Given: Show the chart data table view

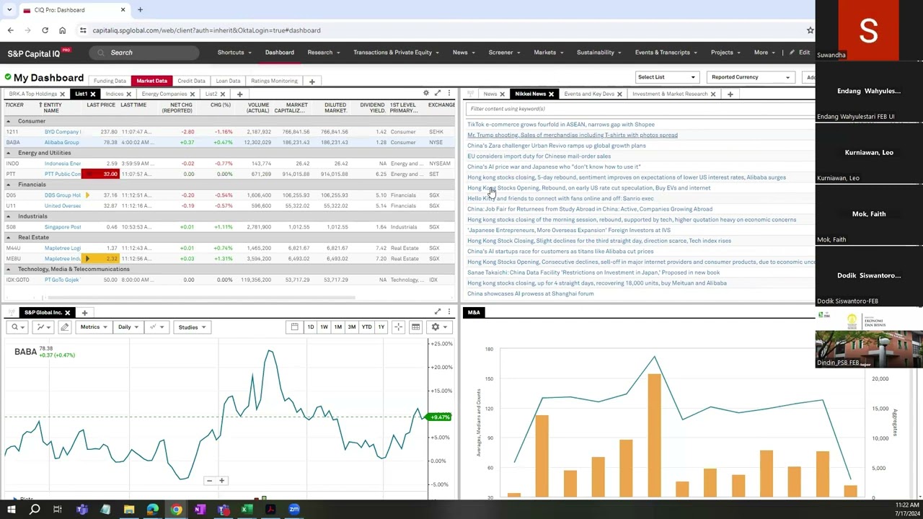Looking at the screenshot, I should (x=415, y=327).
